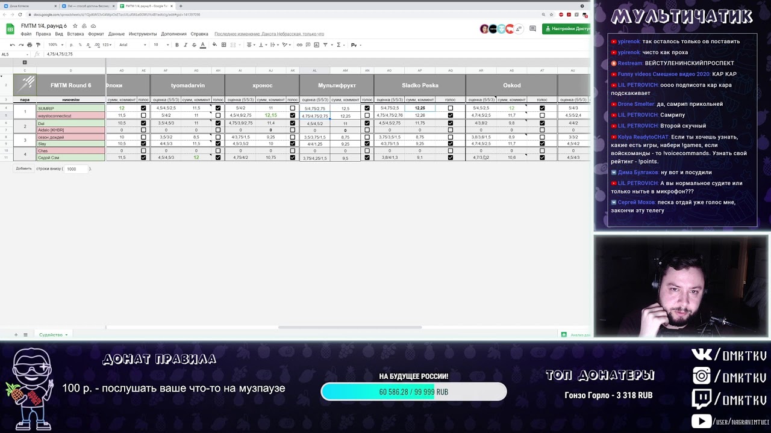Image resolution: width=771 pixels, height=433 pixels.
Task: Open the Google Sheets home icon
Action: pyautogui.click(x=10, y=29)
